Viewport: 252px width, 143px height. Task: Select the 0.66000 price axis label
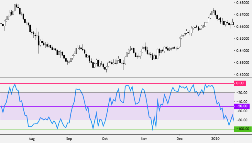pyautogui.click(x=243, y=27)
